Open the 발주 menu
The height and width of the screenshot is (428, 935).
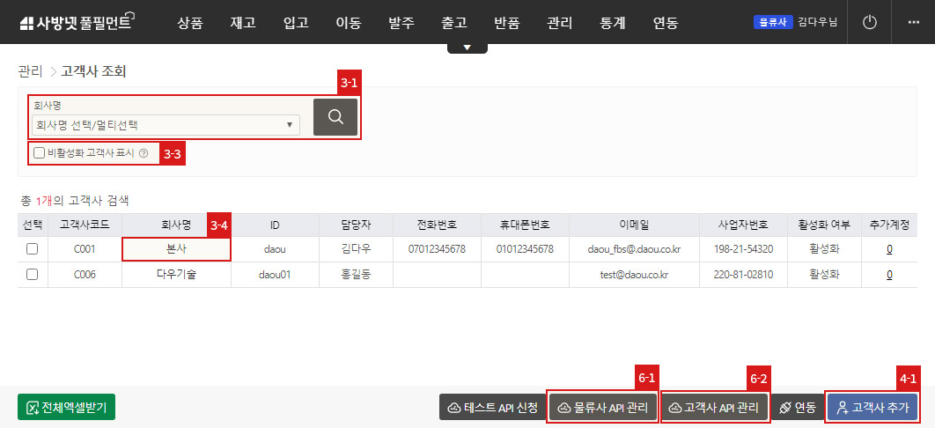tap(401, 23)
